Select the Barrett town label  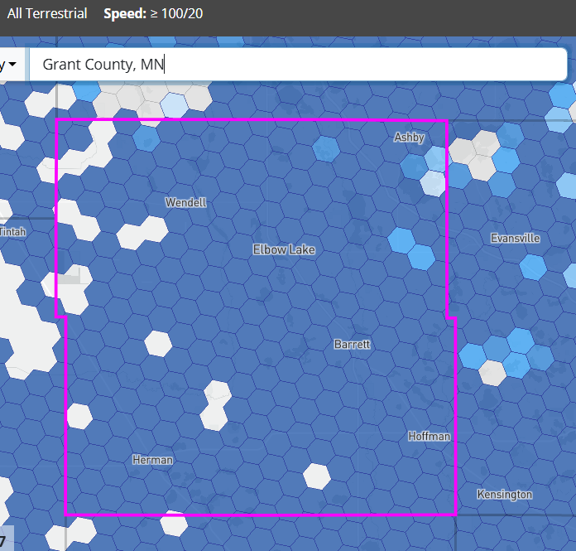[x=352, y=344]
